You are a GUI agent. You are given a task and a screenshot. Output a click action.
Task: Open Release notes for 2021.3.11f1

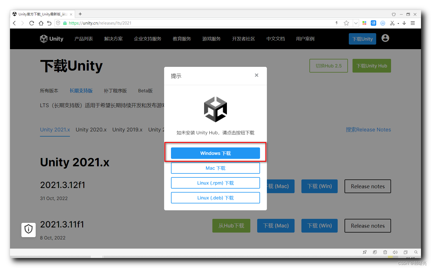point(368,226)
